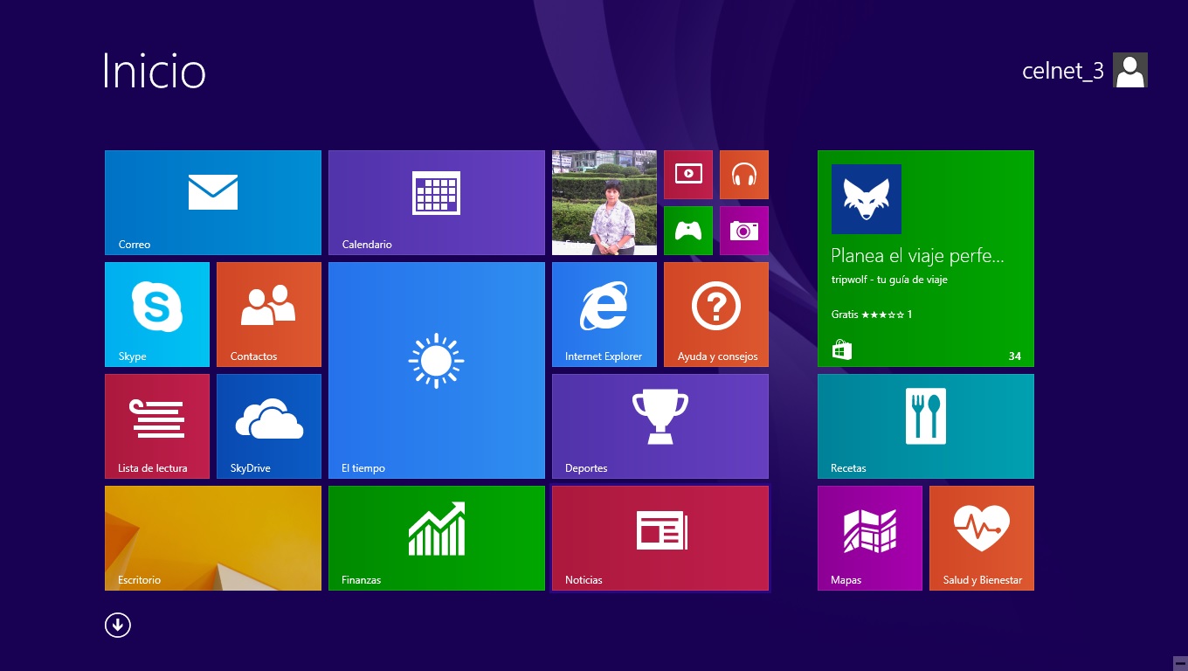Open the Finanzas chart tile

[437, 538]
